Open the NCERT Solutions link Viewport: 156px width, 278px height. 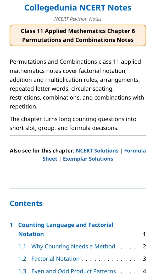pos(97,151)
